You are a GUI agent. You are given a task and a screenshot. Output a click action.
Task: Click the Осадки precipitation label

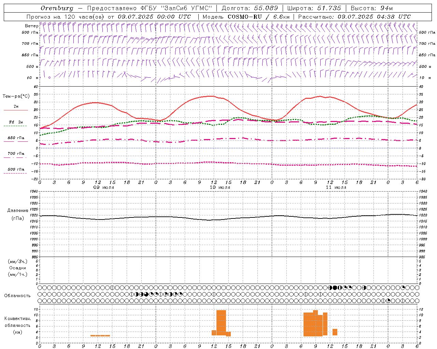click(18, 268)
